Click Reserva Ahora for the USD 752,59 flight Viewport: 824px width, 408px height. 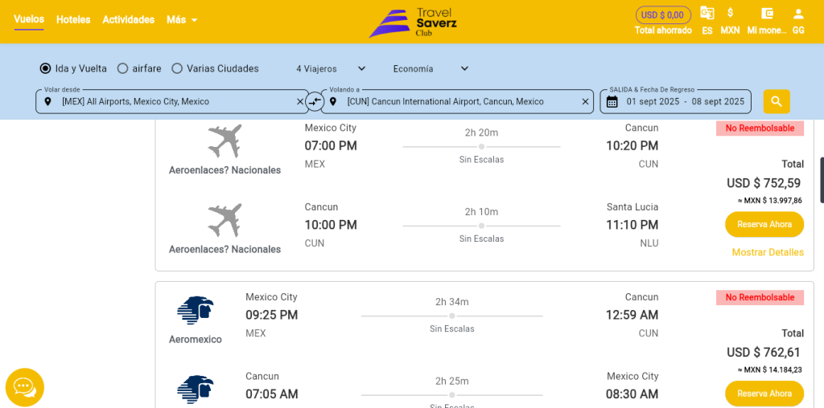pos(764,224)
